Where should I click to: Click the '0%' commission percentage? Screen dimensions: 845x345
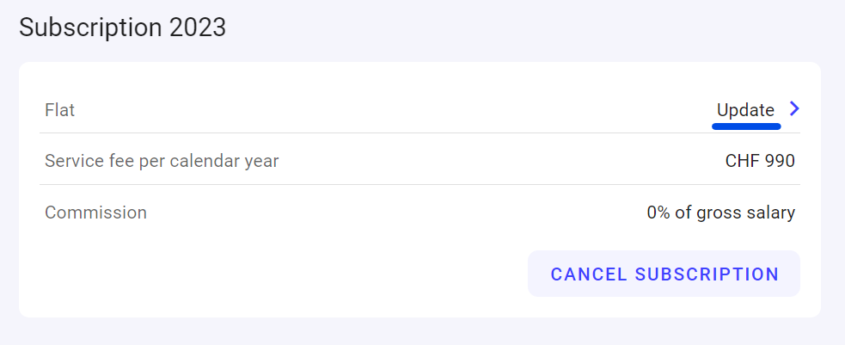[x=660, y=213]
